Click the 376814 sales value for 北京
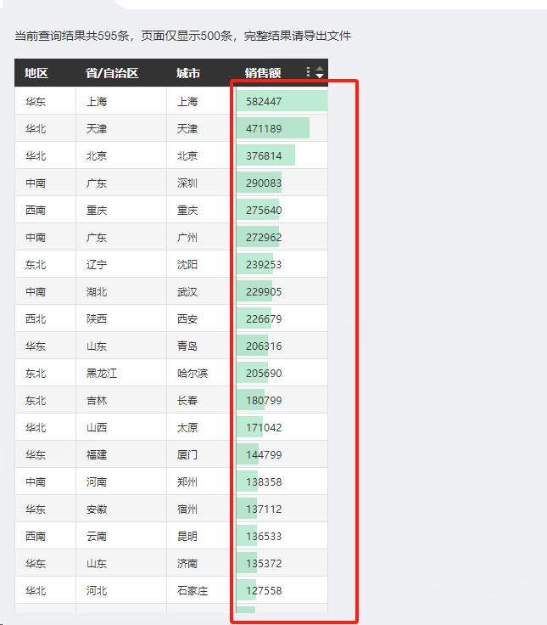The height and width of the screenshot is (625, 547). [x=264, y=155]
